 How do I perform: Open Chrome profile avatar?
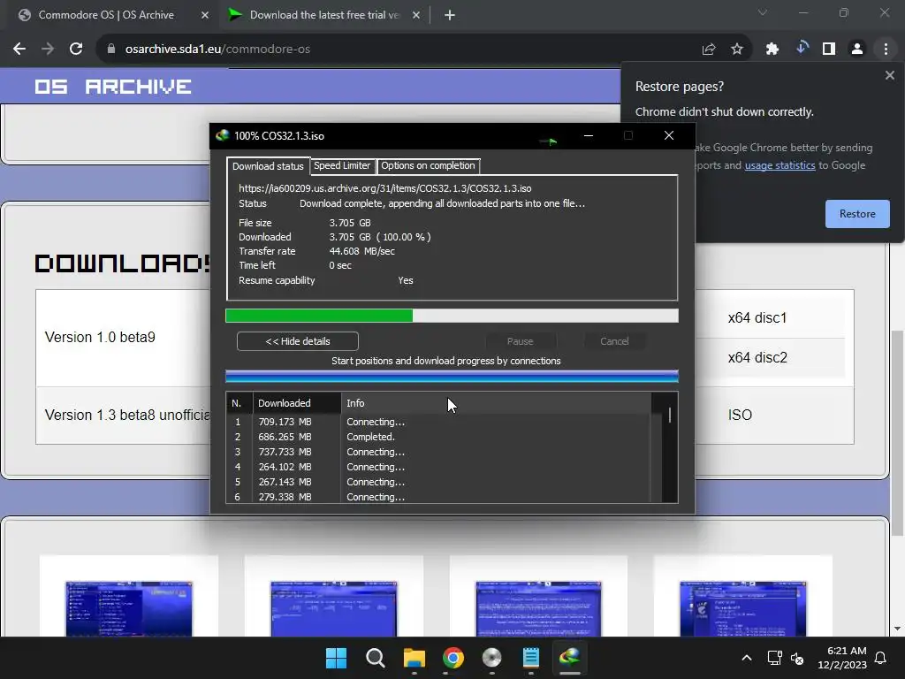click(x=857, y=50)
